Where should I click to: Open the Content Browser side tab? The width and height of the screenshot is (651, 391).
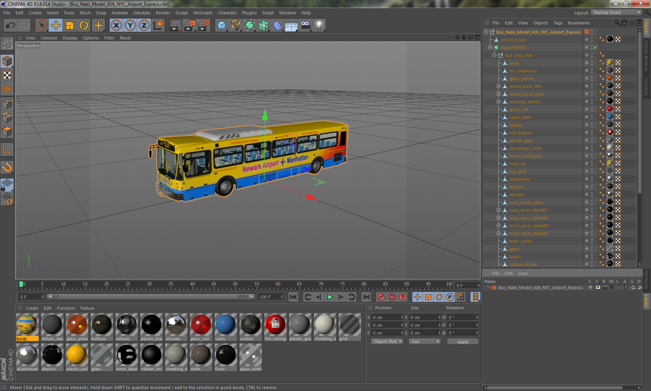coord(646,55)
